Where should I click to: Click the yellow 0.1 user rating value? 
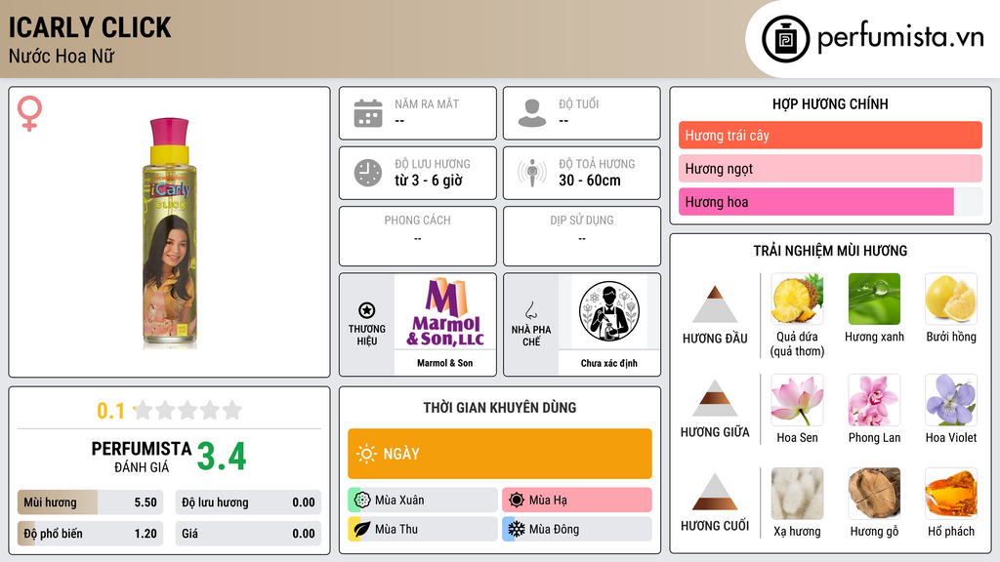[111, 411]
